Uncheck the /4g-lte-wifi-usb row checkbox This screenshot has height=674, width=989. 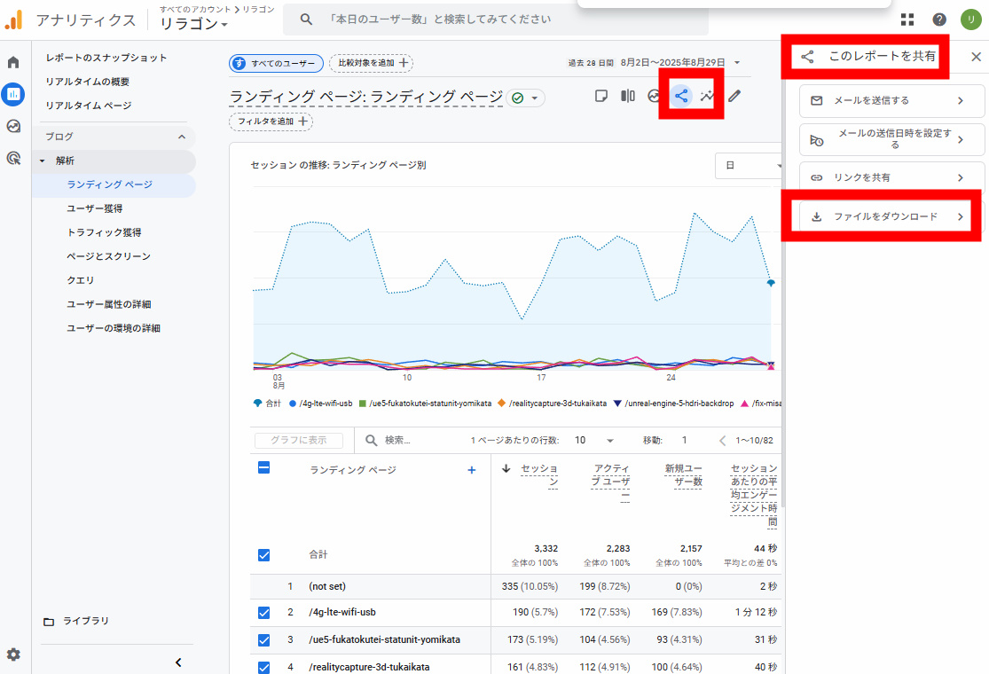pos(263,612)
